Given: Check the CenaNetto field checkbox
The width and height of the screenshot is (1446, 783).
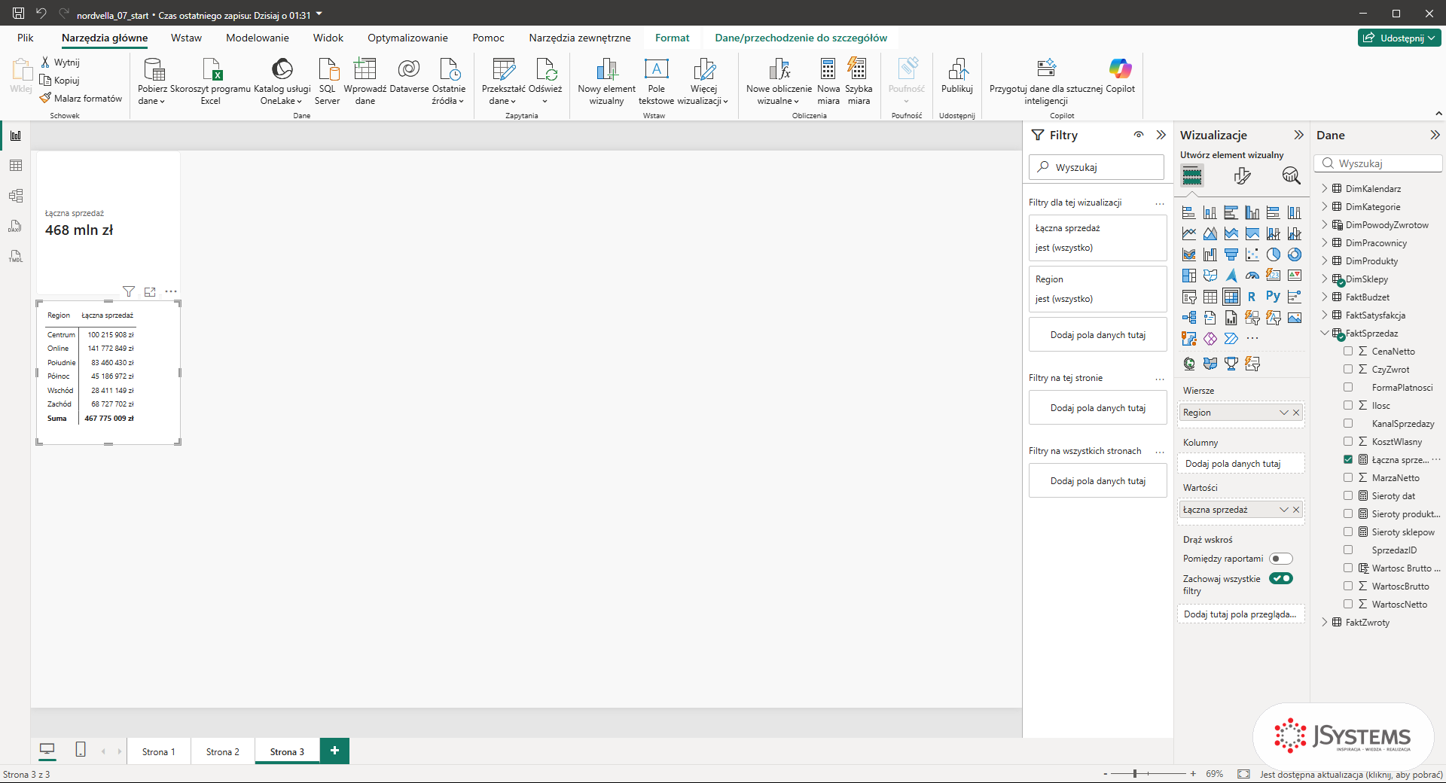Looking at the screenshot, I should [1348, 351].
